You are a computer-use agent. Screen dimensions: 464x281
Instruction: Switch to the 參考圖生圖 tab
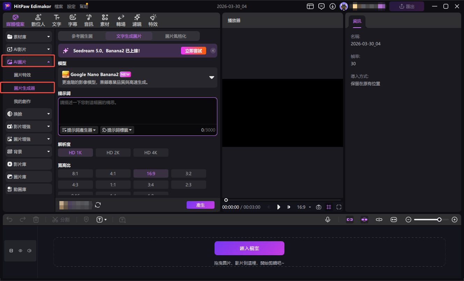coord(82,36)
